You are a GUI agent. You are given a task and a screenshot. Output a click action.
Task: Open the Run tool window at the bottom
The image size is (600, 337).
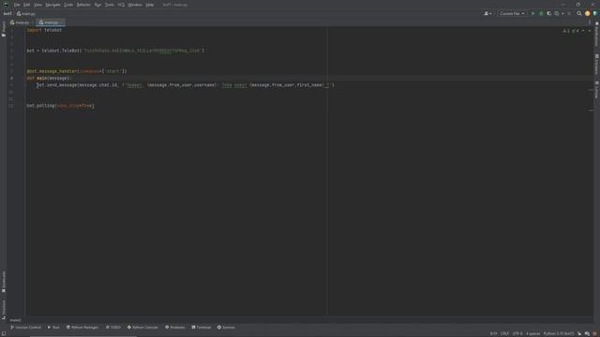tap(53, 328)
